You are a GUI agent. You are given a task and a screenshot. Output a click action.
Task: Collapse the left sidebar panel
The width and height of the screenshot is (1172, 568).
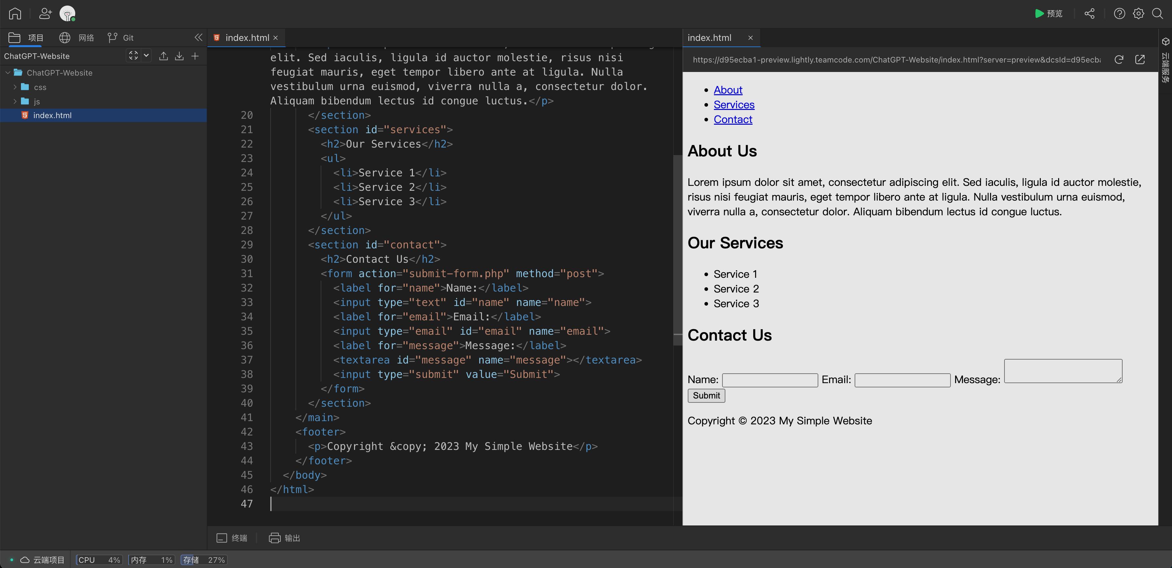[198, 37]
